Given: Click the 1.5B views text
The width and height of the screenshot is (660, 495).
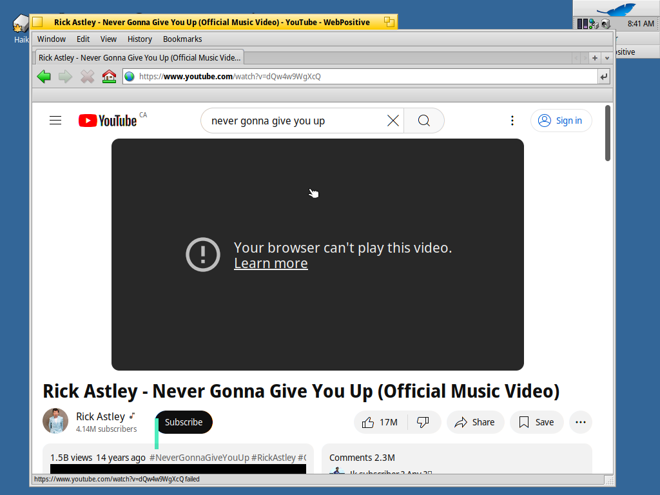Looking at the screenshot, I should click(x=71, y=458).
